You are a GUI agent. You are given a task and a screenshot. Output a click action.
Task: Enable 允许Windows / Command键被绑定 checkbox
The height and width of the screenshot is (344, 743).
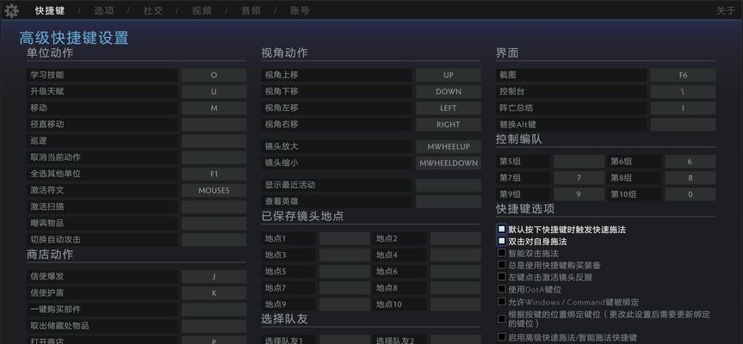point(501,301)
